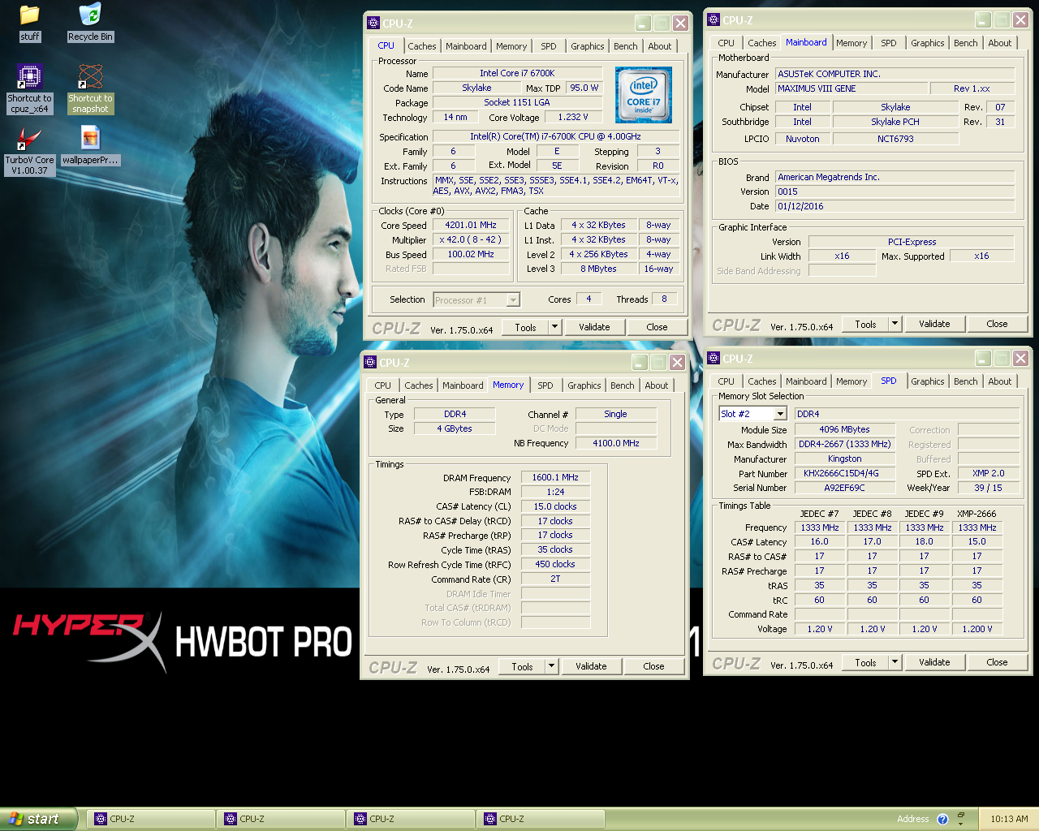Click Validate in the CPU tab window
The height and width of the screenshot is (831, 1039).
pos(594,327)
